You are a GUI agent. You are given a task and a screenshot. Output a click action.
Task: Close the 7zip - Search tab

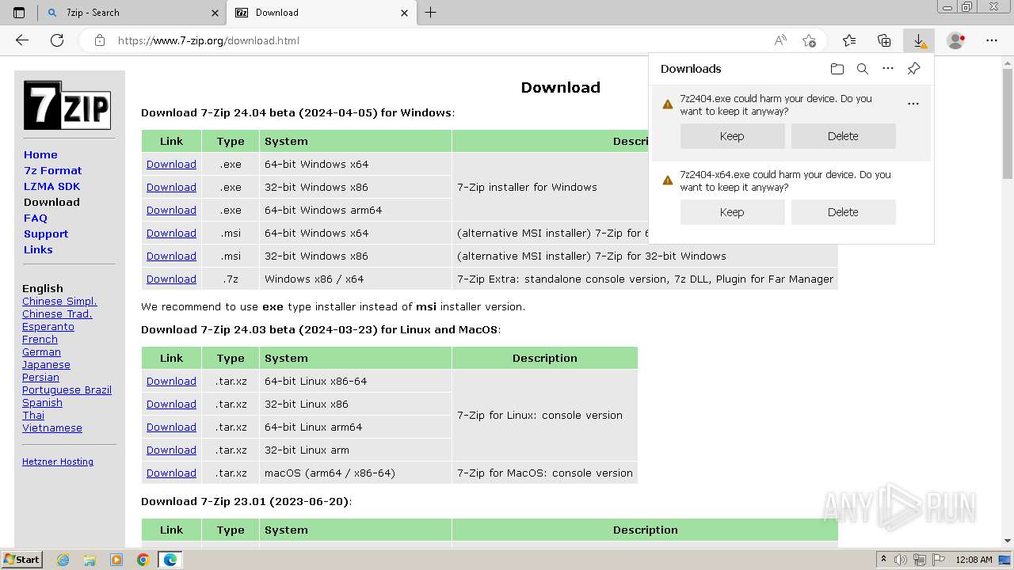click(215, 13)
